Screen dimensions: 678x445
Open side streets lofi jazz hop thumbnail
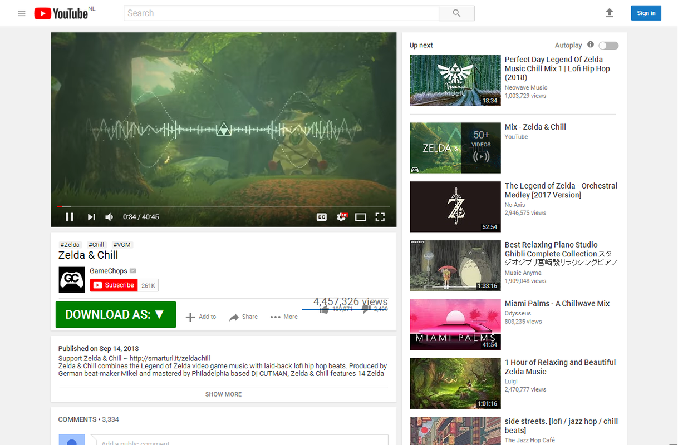pos(455,431)
